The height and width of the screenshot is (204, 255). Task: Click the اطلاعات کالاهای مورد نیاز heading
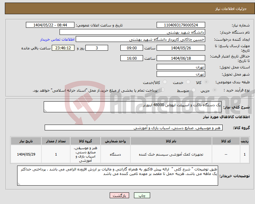226,117
